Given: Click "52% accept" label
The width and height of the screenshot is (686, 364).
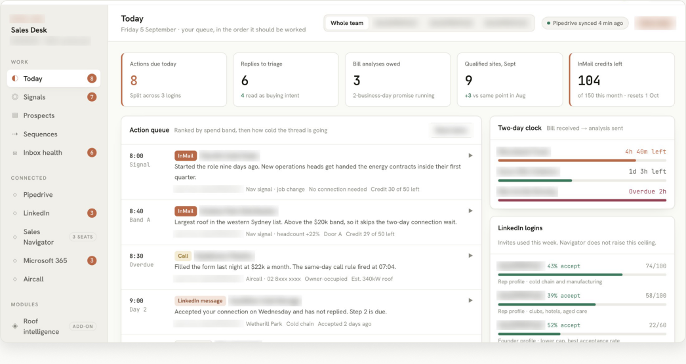Looking at the screenshot, I should 563,325.
